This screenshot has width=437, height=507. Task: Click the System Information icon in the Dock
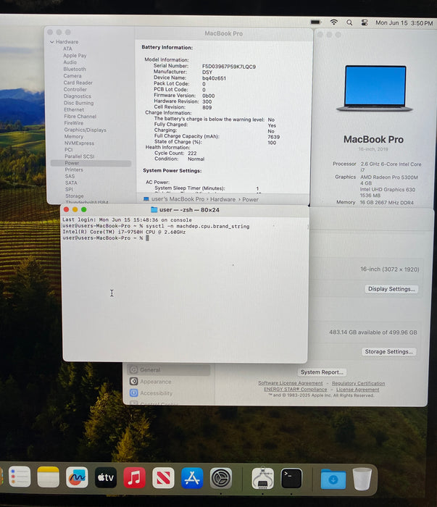(262, 478)
